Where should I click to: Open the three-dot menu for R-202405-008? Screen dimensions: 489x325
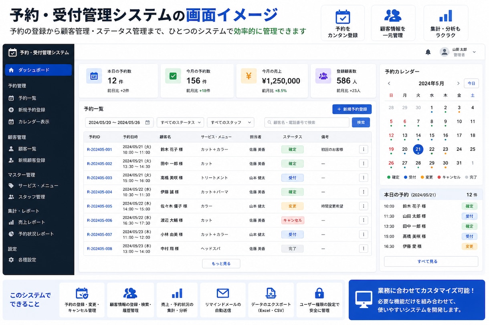pyautogui.click(x=364, y=249)
